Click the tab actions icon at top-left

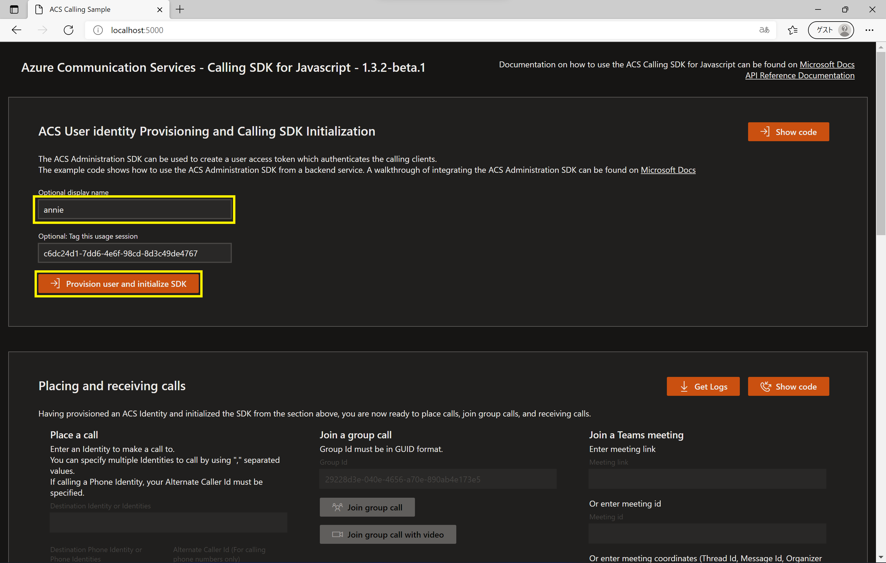coord(14,9)
